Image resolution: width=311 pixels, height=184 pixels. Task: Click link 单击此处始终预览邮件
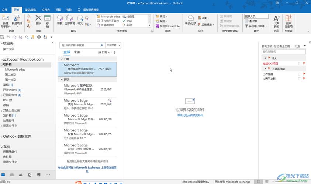(x=190, y=115)
